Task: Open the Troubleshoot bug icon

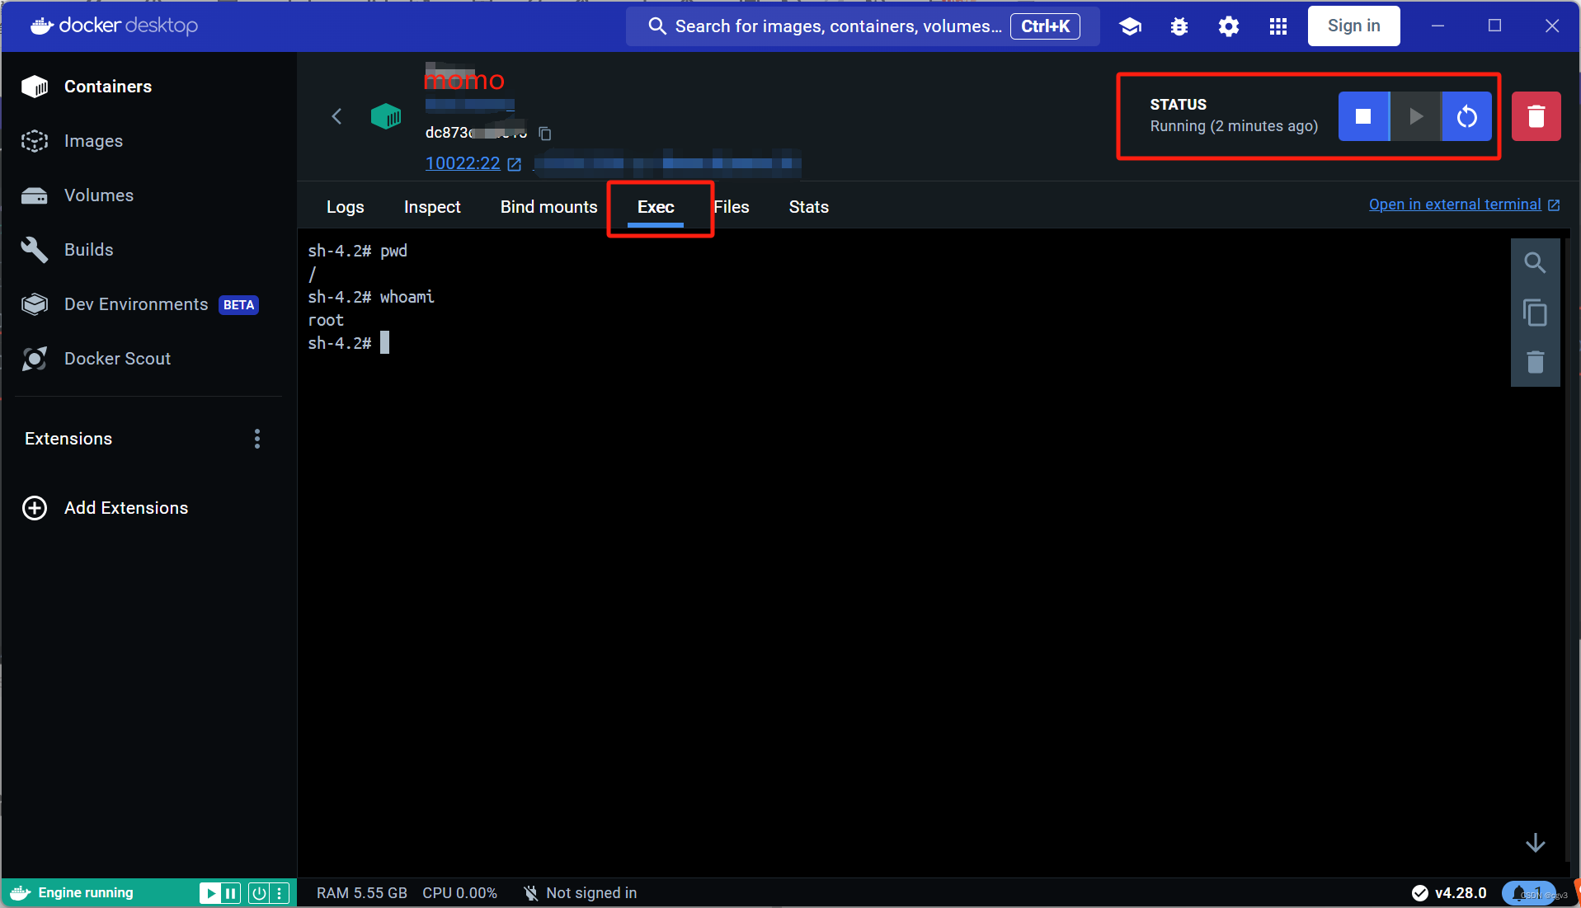Action: point(1179,26)
